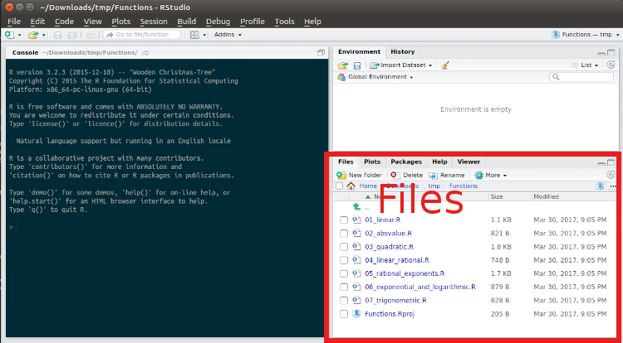623x343 pixels.
Task: Expand the Import Dataset dropdown
Action: point(402,65)
